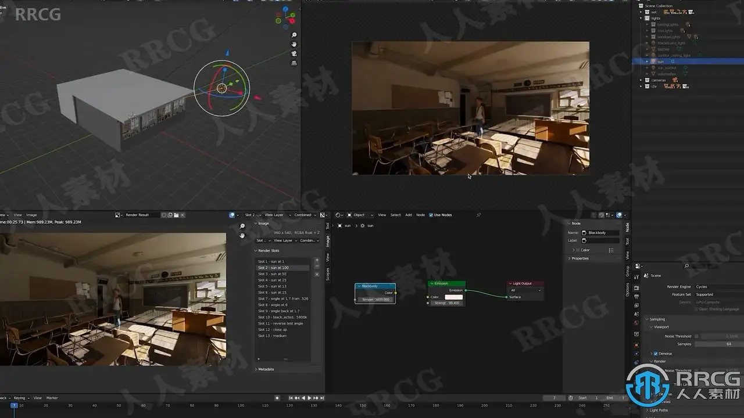Click the Blackbody Temperature value field
744x418 pixels.
[375, 300]
